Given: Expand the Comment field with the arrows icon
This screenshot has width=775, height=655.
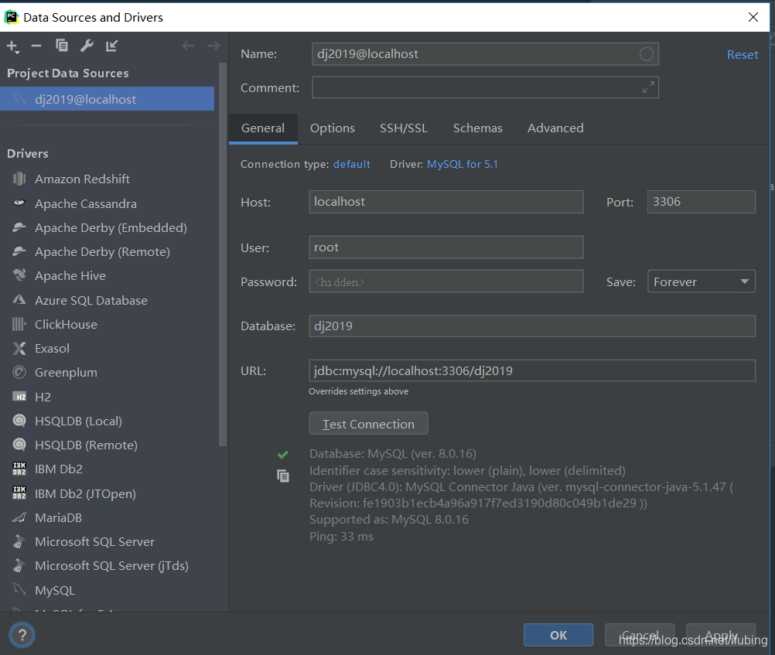Looking at the screenshot, I should point(648,87).
